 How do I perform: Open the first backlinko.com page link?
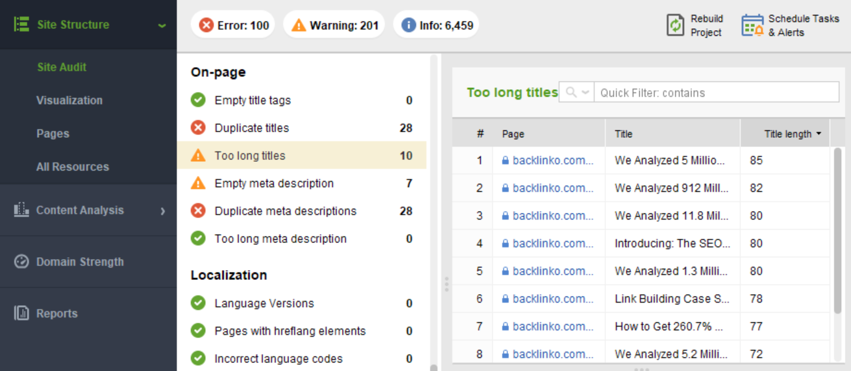click(x=553, y=161)
